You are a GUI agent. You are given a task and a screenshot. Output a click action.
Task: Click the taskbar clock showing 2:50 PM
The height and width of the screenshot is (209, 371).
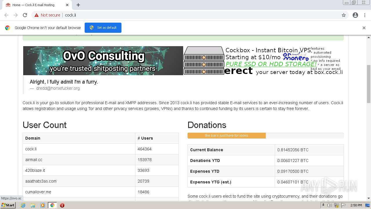pos(356,205)
